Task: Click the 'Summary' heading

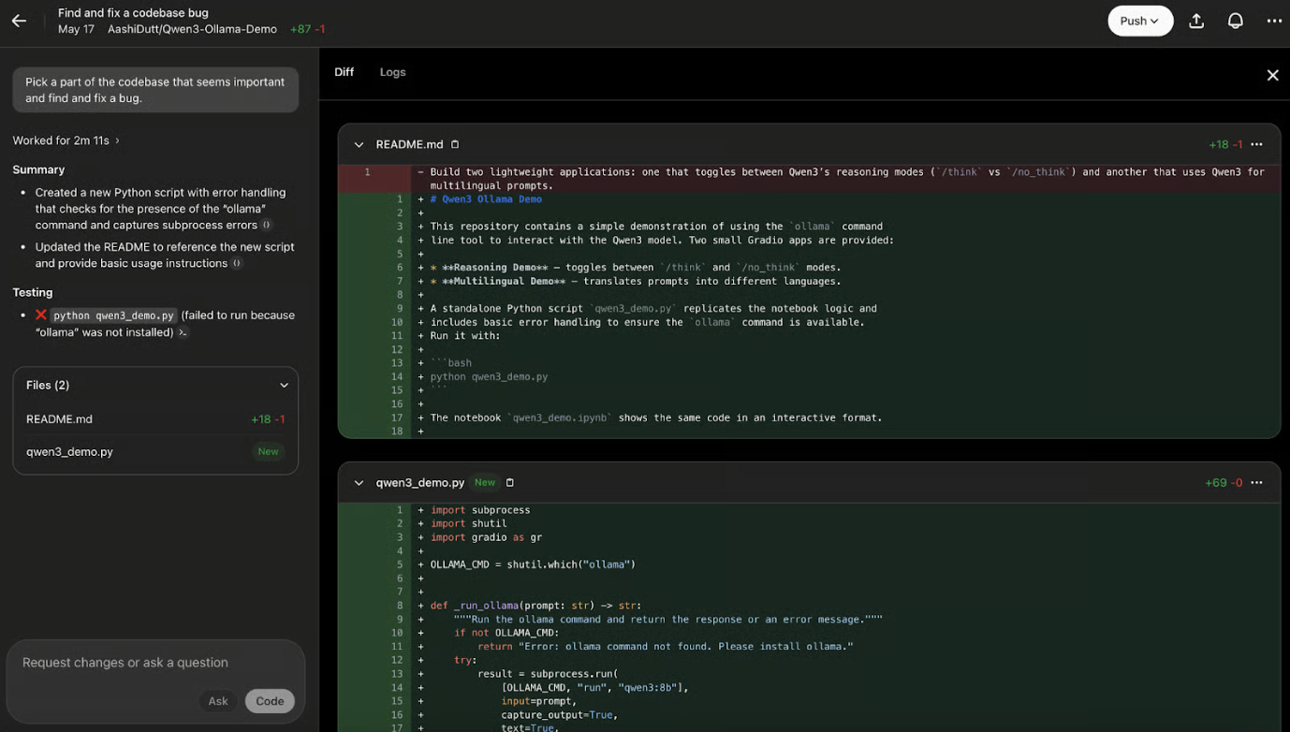Action: point(38,169)
